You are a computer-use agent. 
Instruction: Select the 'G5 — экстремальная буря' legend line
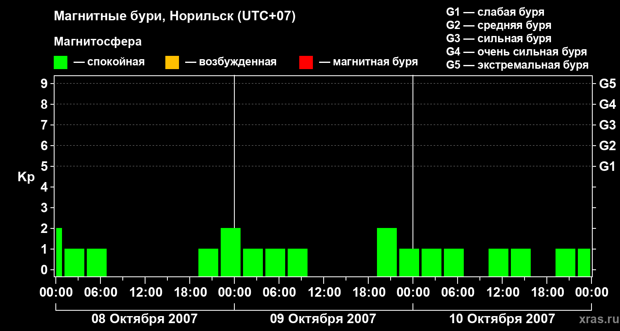pyautogui.click(x=517, y=65)
